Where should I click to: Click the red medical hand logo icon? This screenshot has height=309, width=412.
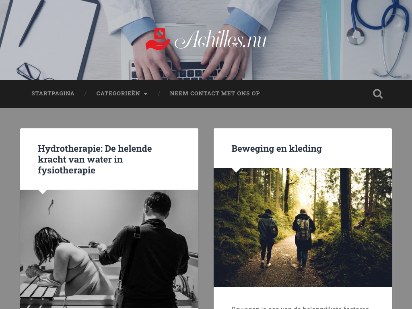coord(158,39)
